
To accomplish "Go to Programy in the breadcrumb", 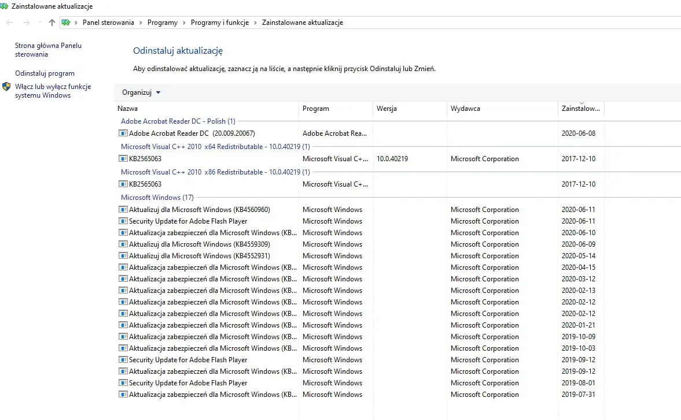I will 163,23.
